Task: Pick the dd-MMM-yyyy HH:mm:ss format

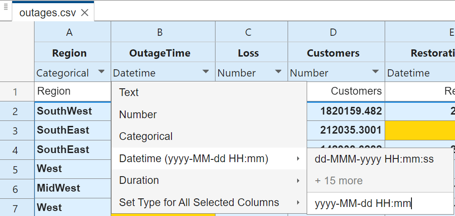Action: [380, 159]
